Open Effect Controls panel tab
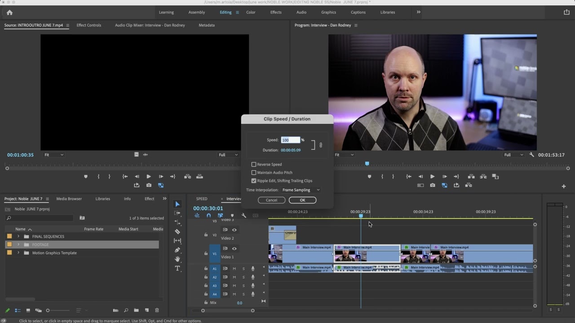Viewport: 575px width, 323px height. (89, 25)
